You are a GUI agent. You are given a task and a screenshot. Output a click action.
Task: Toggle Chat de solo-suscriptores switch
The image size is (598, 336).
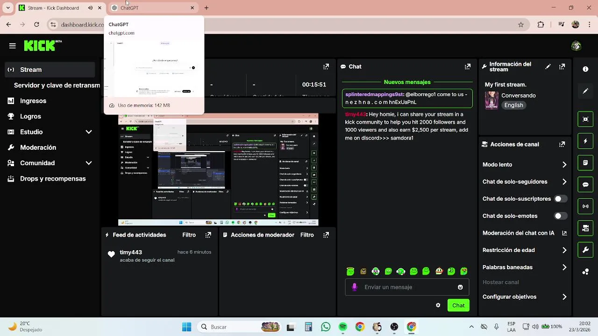561,199
